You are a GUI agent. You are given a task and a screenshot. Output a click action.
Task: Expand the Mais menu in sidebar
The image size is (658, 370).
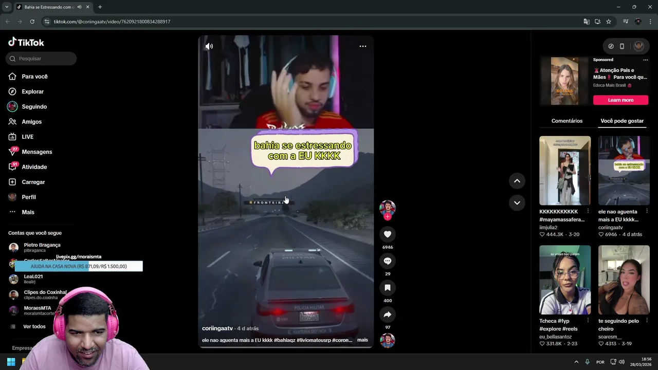(28, 212)
